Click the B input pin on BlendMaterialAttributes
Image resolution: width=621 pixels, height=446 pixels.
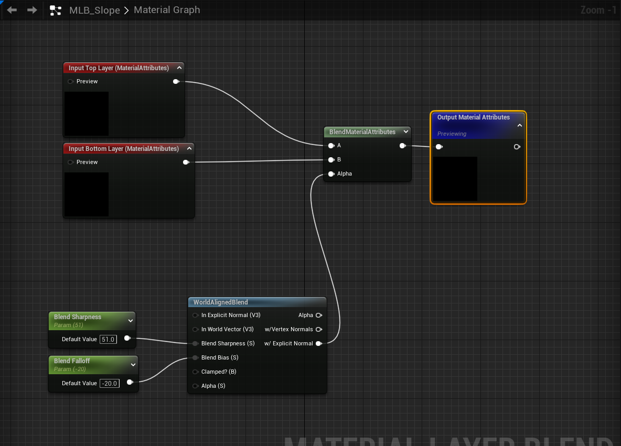point(331,160)
